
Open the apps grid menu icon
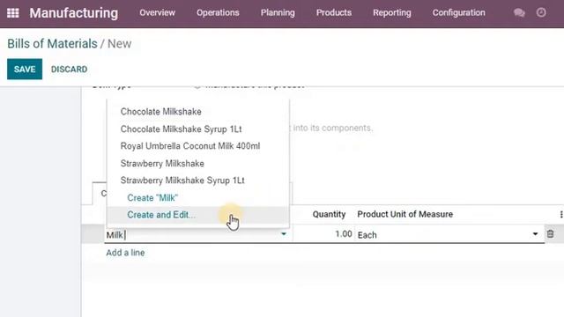point(13,13)
